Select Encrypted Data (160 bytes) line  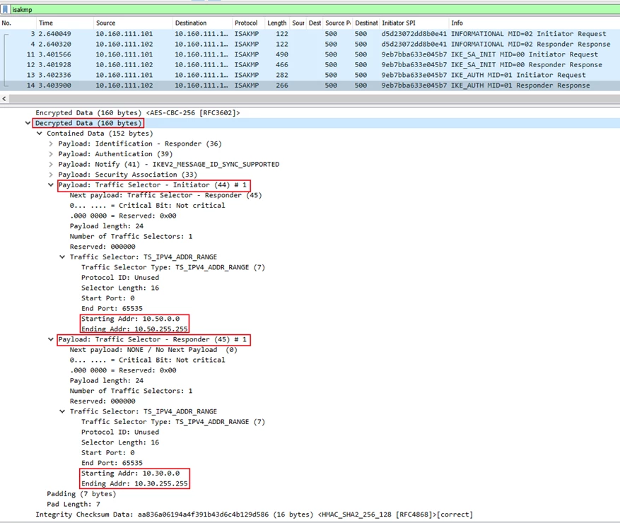point(138,112)
